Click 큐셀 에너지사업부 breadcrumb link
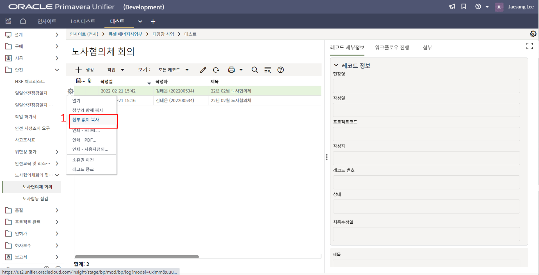 (125, 34)
